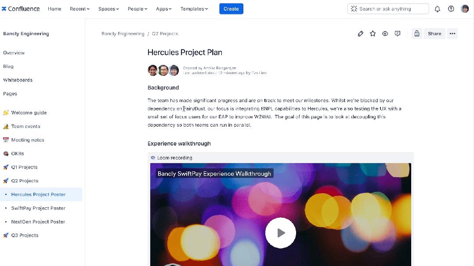474x266 pixels.
Task: Click the Confluence logo
Action: click(x=21, y=8)
